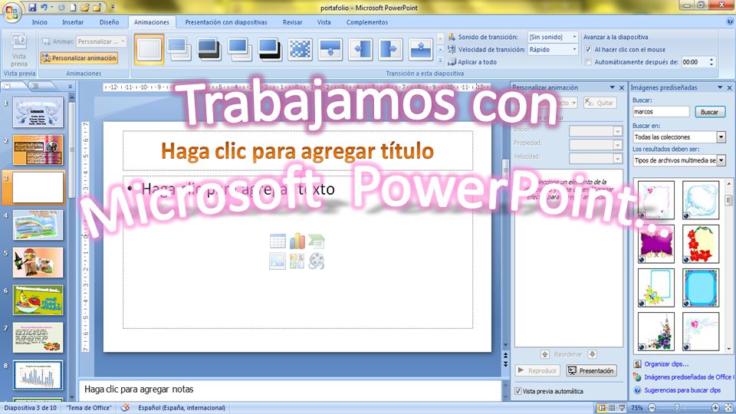Click the Office button logo

[x=11, y=13]
